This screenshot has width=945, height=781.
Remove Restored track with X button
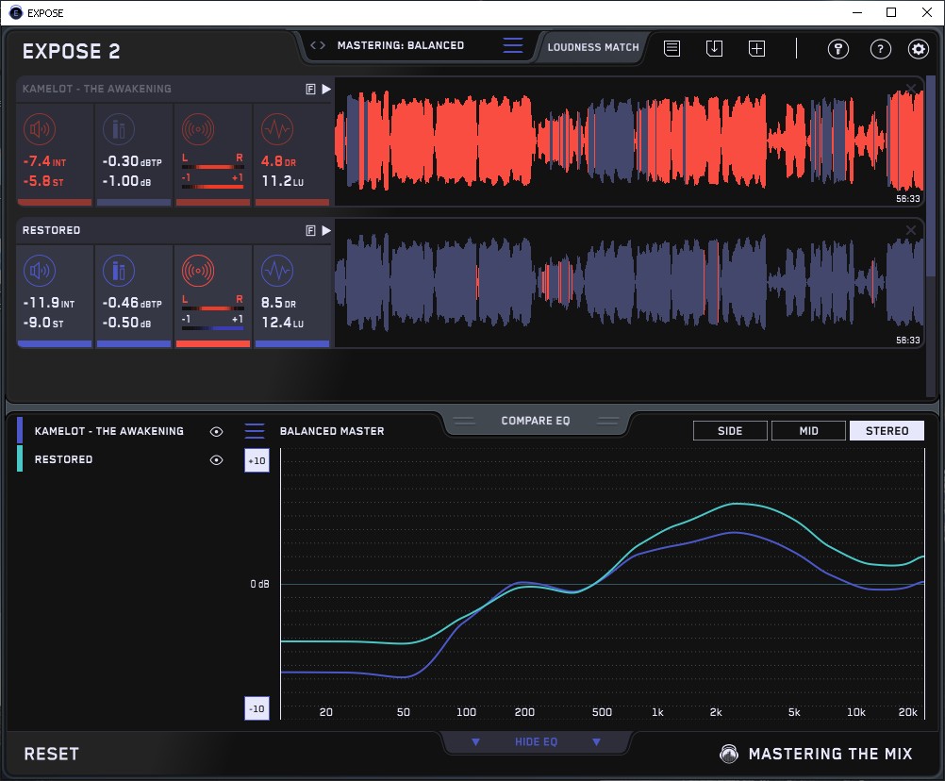(911, 230)
